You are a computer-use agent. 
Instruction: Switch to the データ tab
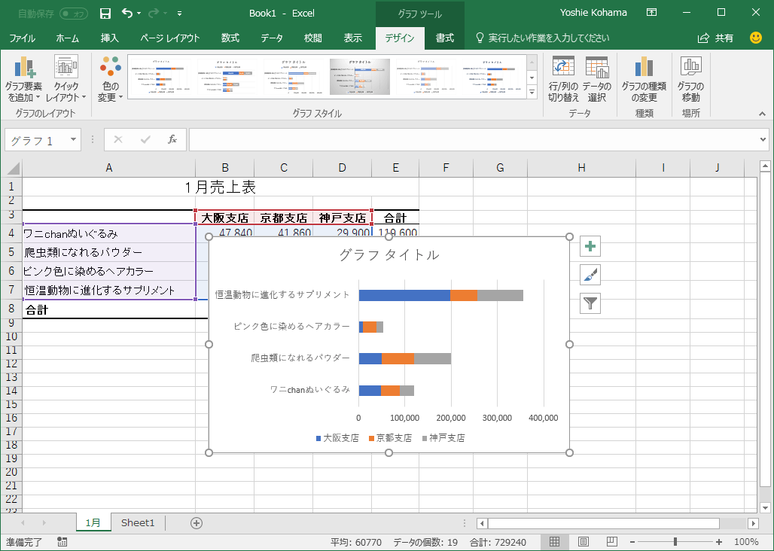pos(272,38)
